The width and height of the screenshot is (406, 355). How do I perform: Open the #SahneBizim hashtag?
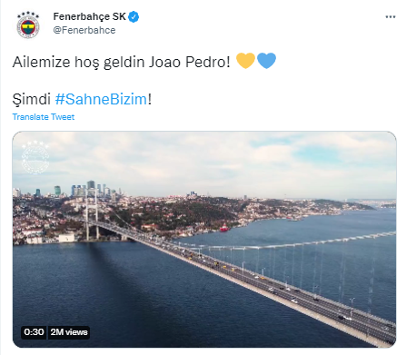pyautogui.click(x=101, y=99)
